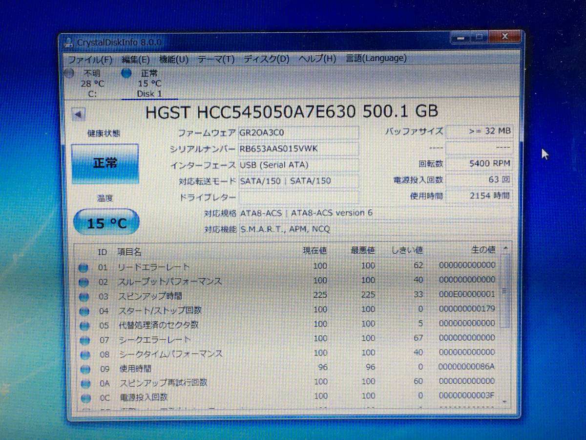Click the 生の値 column header

tap(483, 250)
